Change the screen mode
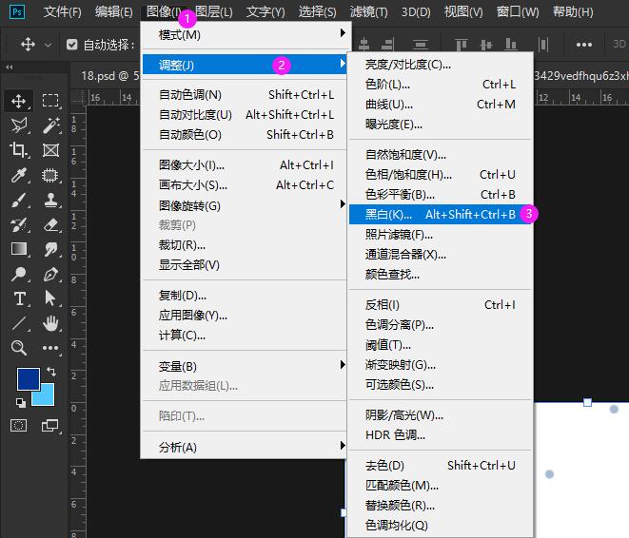The height and width of the screenshot is (538, 629). pyautogui.click(x=50, y=425)
